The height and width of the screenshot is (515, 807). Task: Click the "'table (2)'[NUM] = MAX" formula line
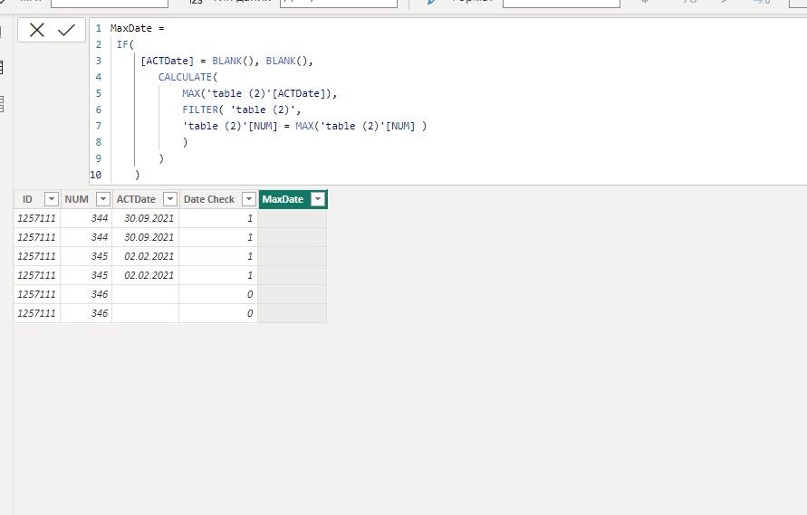click(x=304, y=126)
